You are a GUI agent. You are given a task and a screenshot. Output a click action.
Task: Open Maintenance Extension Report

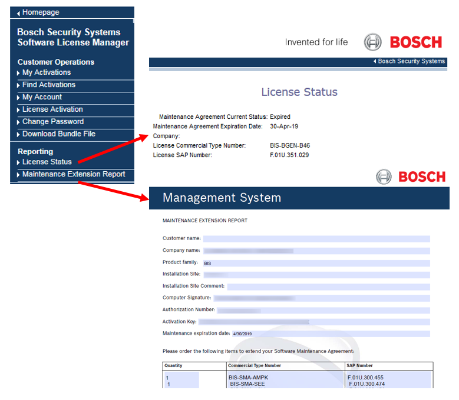click(x=73, y=174)
